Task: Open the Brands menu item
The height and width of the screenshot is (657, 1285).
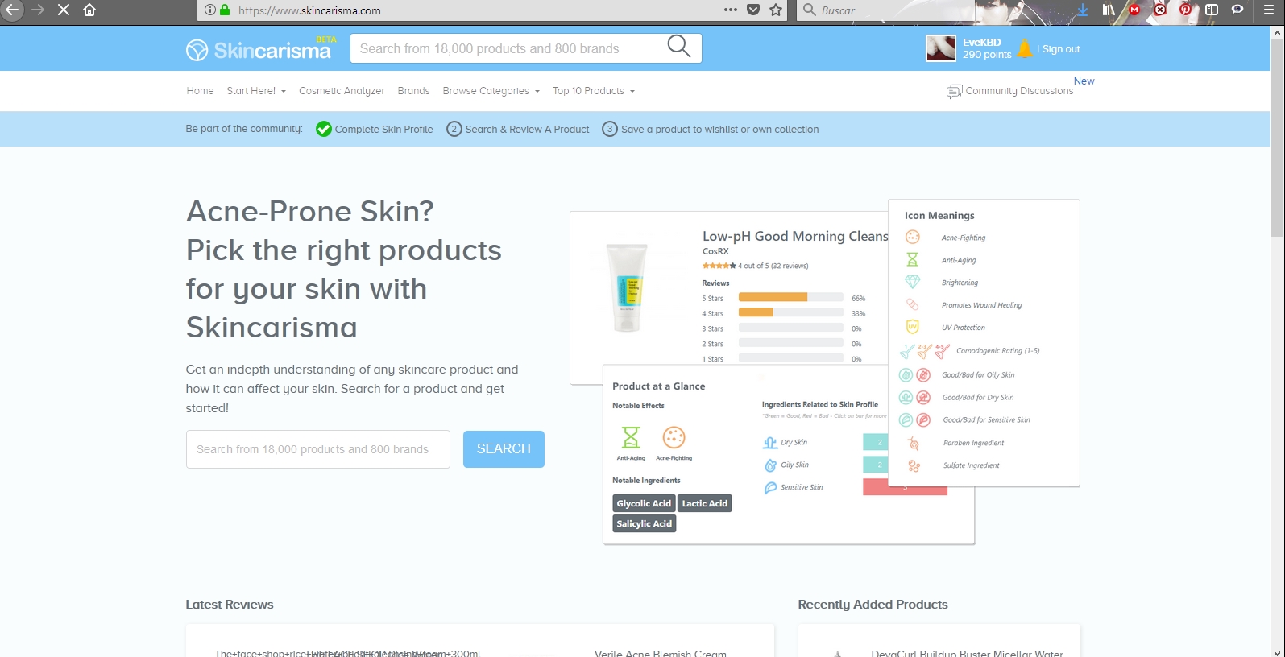Action: 413,91
